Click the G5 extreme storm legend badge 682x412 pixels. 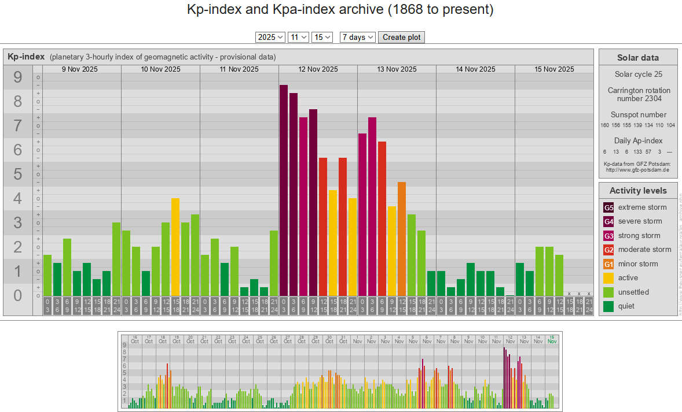coord(609,207)
